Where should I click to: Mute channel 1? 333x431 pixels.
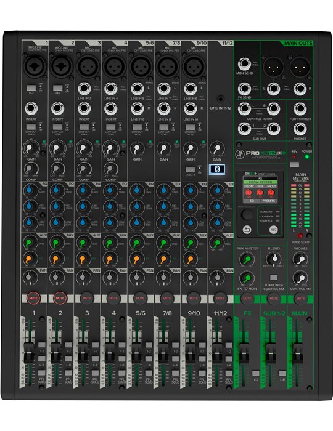pos(33,298)
